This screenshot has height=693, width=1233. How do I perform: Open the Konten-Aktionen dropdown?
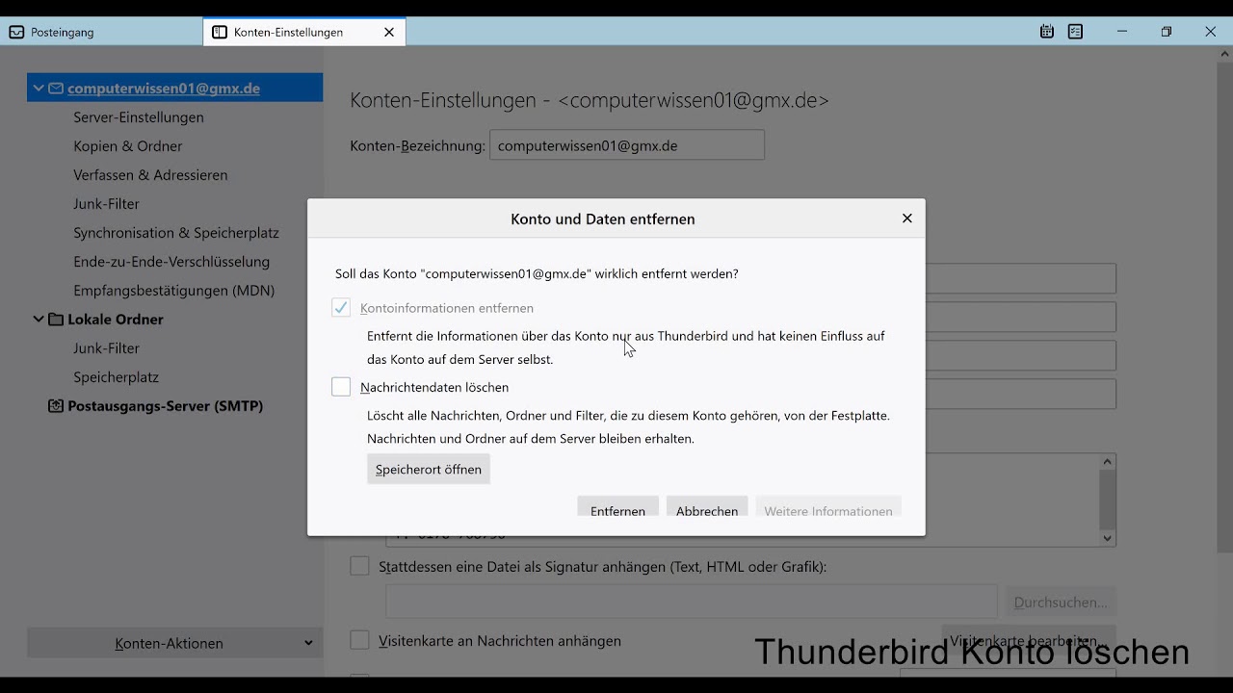pyautogui.click(x=175, y=643)
